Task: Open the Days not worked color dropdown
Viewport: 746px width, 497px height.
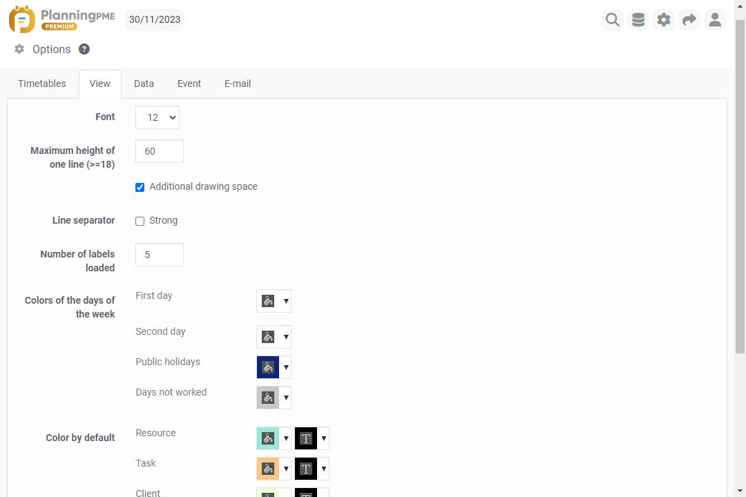Action: tap(286, 398)
